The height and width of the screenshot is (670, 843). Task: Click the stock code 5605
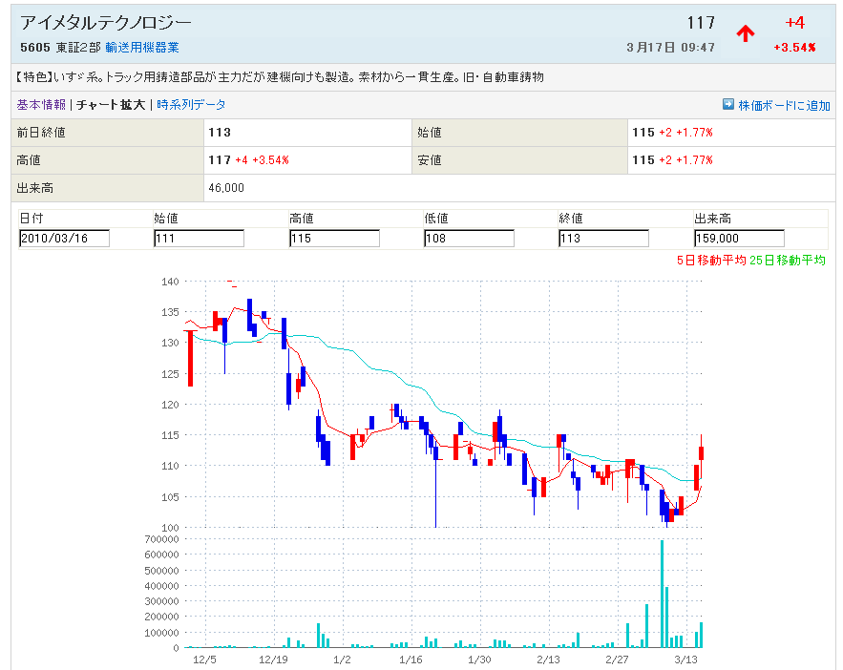(x=35, y=48)
